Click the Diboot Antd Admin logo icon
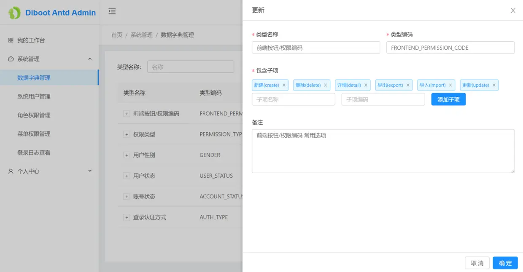 point(14,13)
